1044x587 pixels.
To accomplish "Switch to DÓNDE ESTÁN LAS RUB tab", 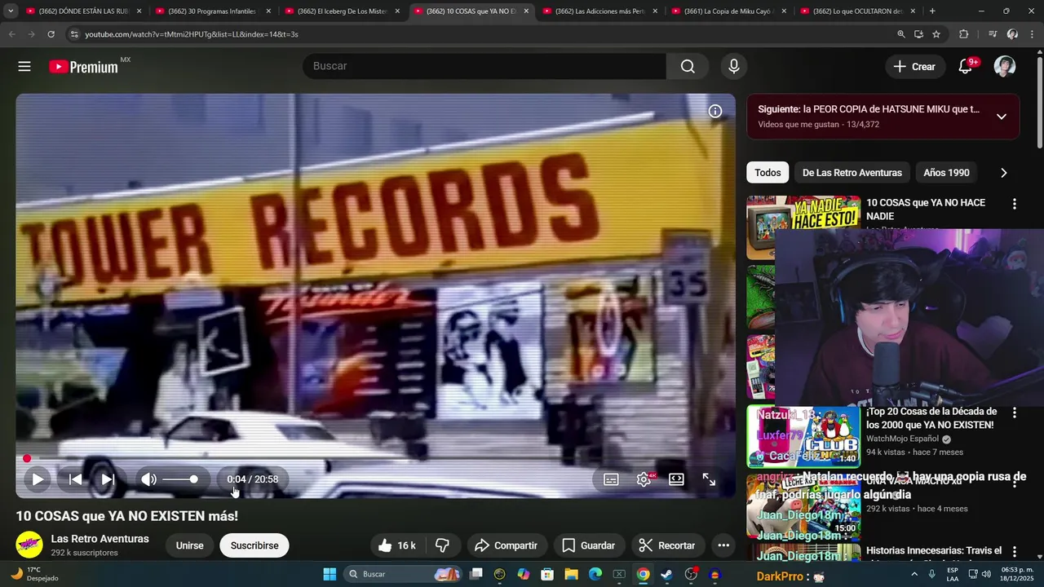I will pos(84,11).
